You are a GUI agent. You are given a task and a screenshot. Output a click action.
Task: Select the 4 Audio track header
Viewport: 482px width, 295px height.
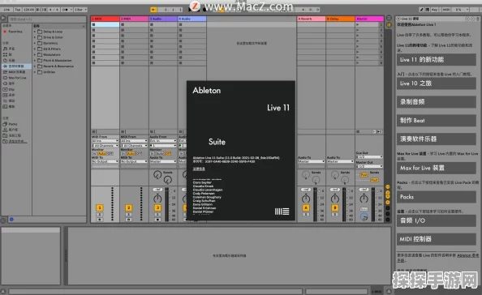pyautogui.click(x=192, y=19)
